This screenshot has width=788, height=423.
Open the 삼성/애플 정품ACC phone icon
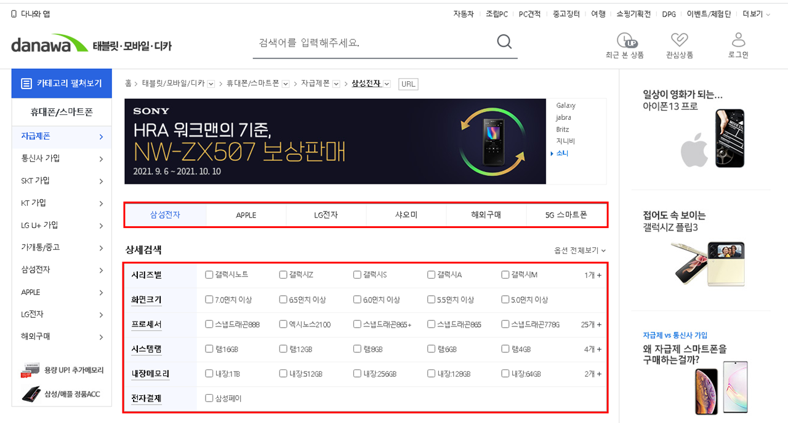click(31, 393)
